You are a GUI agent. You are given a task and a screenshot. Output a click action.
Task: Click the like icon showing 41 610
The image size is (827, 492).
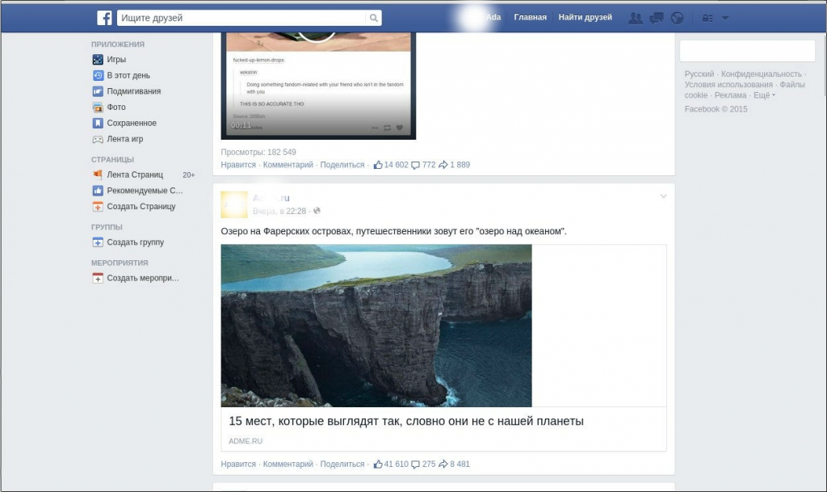point(378,464)
